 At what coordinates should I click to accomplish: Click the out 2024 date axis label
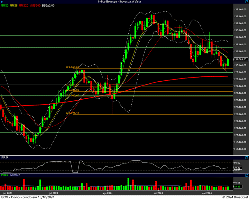point(206,193)
